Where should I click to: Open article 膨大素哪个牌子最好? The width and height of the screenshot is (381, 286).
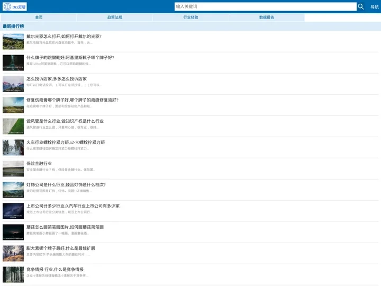pos(61,248)
